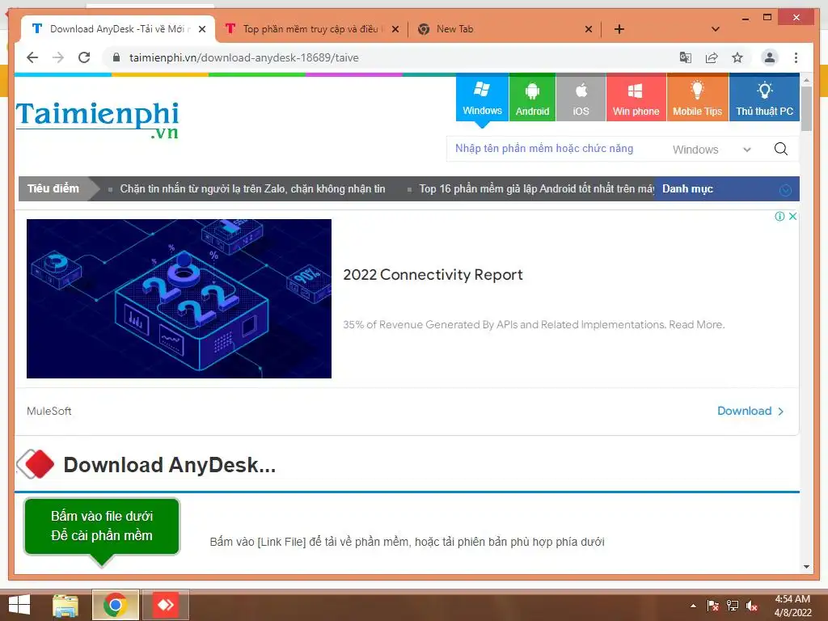Open the Thủ thuật PC category
The image size is (828, 621).
coord(765,98)
